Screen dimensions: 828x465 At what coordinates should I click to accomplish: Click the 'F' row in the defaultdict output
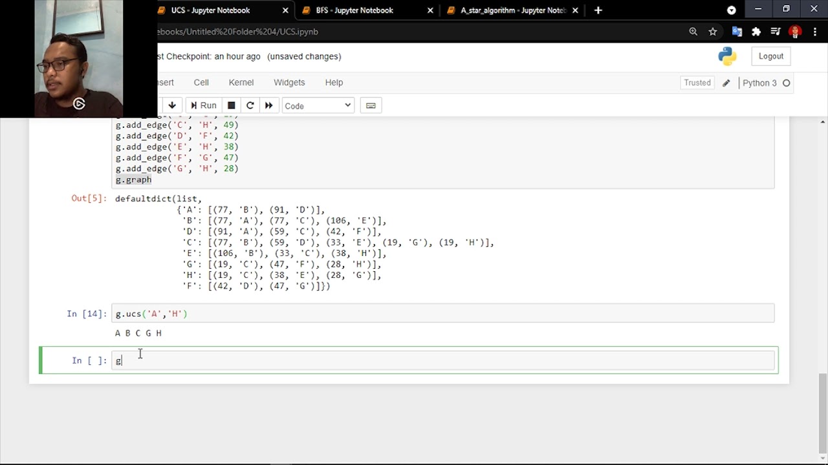click(x=256, y=286)
